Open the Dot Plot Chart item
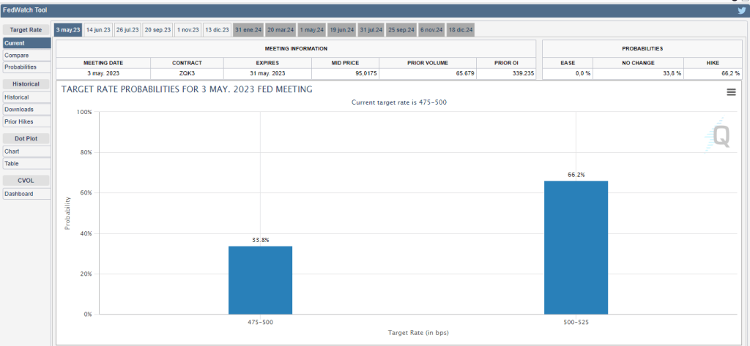 tap(27, 151)
